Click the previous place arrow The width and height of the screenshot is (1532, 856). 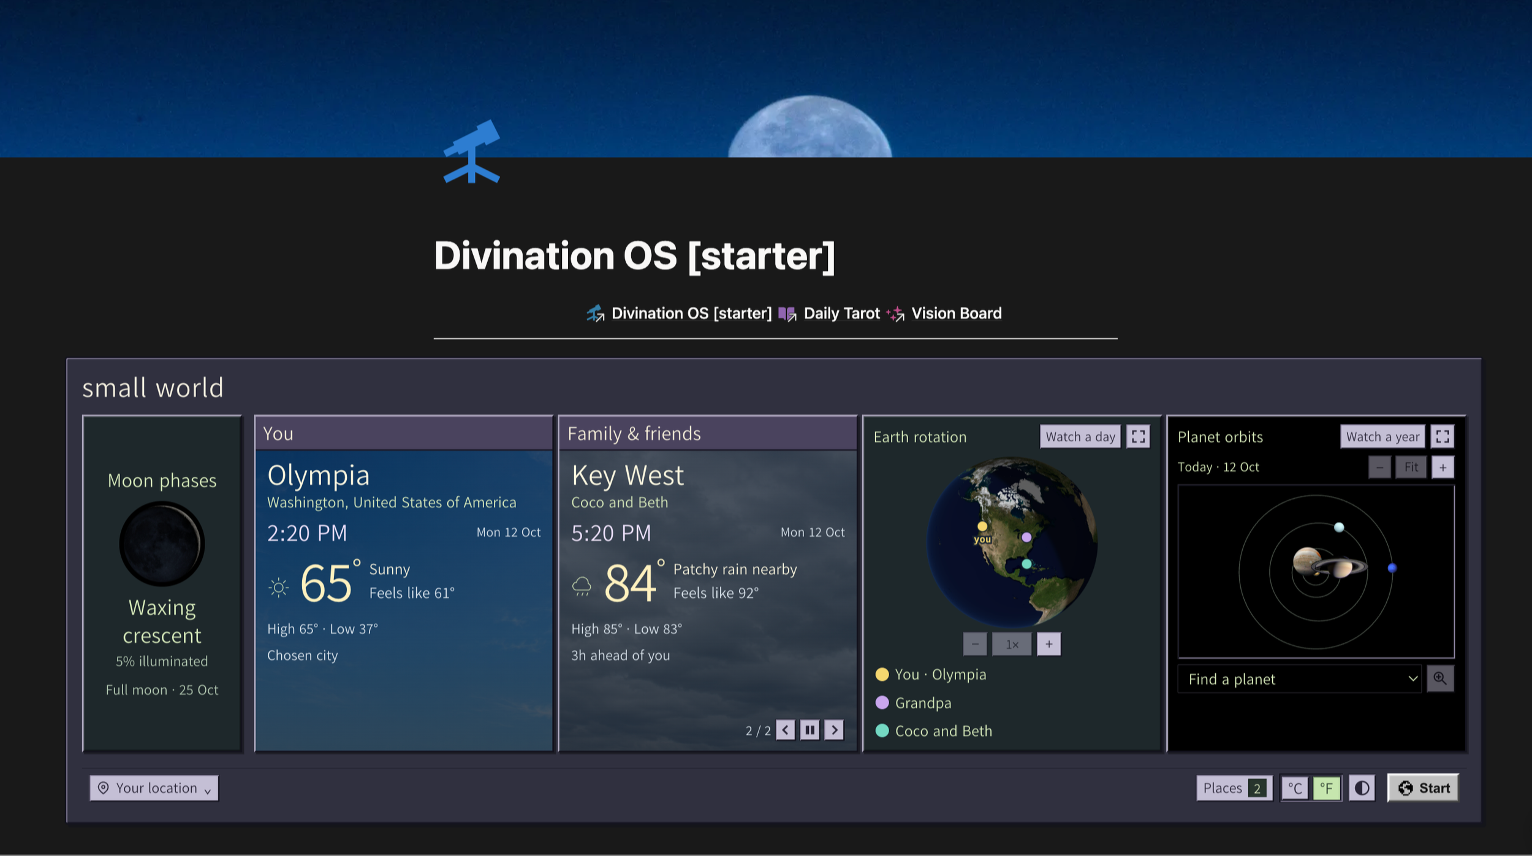[785, 730]
